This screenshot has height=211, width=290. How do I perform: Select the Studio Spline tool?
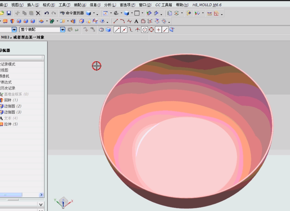(129, 21)
